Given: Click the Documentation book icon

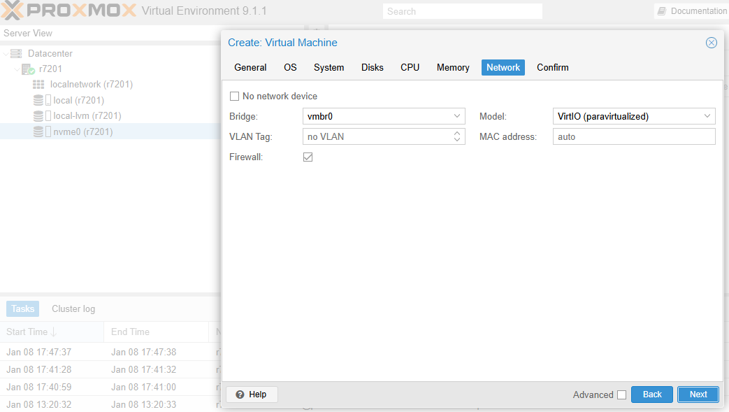Looking at the screenshot, I should click(x=661, y=11).
